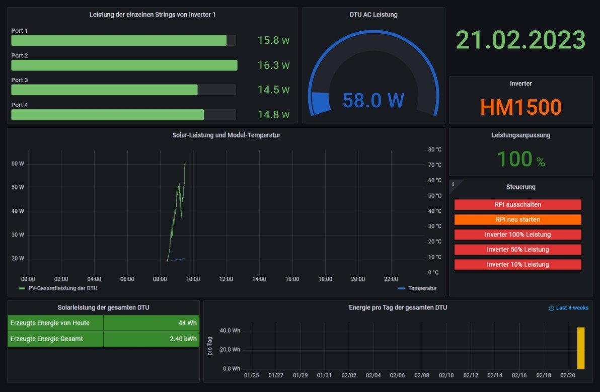
Task: Set inverter via Inverter 100% Leistung button
Action: point(517,234)
